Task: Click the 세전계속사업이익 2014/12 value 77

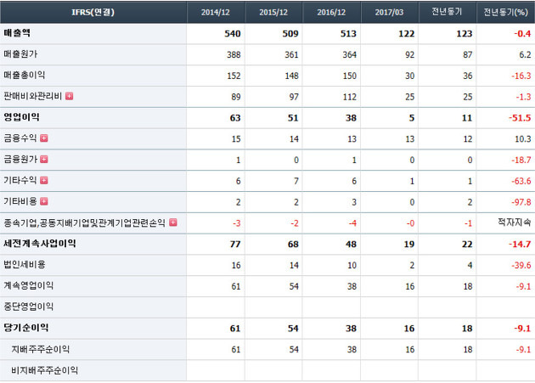Action: coord(235,245)
